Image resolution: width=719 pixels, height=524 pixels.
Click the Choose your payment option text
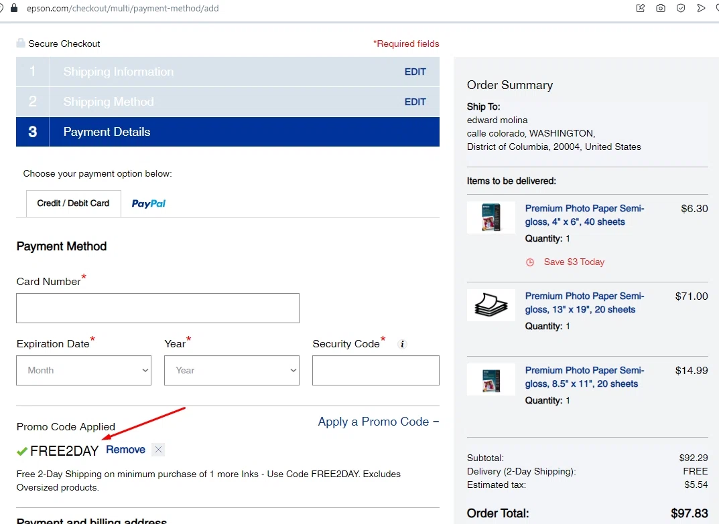click(97, 173)
